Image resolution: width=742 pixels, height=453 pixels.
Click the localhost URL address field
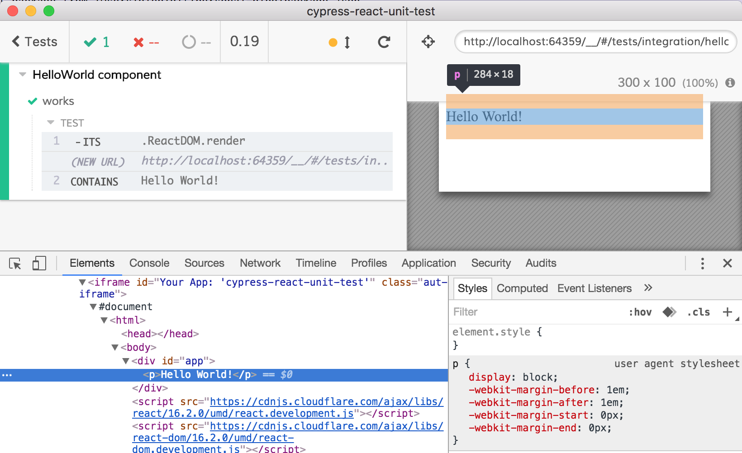(x=595, y=42)
